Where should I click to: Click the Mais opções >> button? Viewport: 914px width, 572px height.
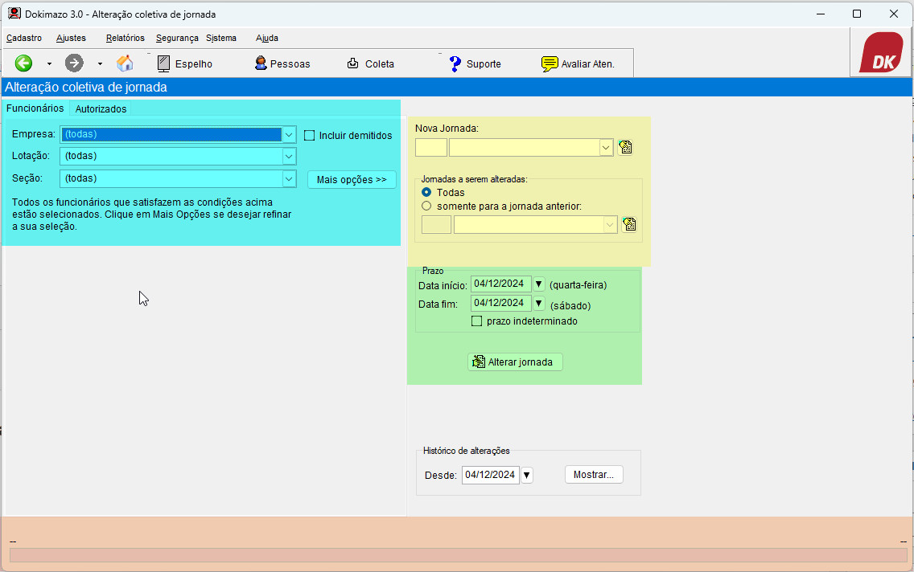352,179
